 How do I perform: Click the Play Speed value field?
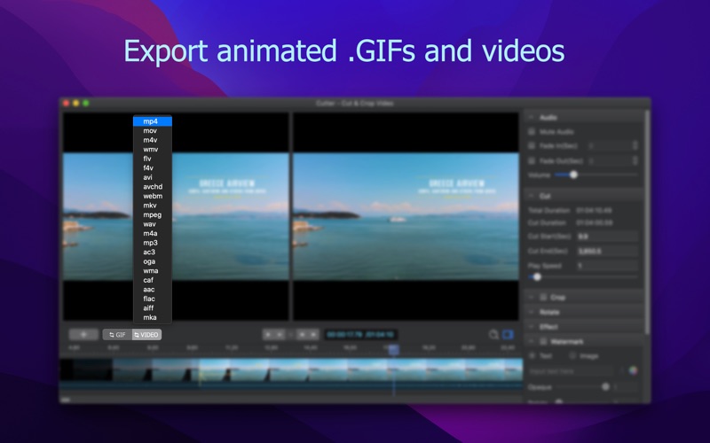(607, 266)
